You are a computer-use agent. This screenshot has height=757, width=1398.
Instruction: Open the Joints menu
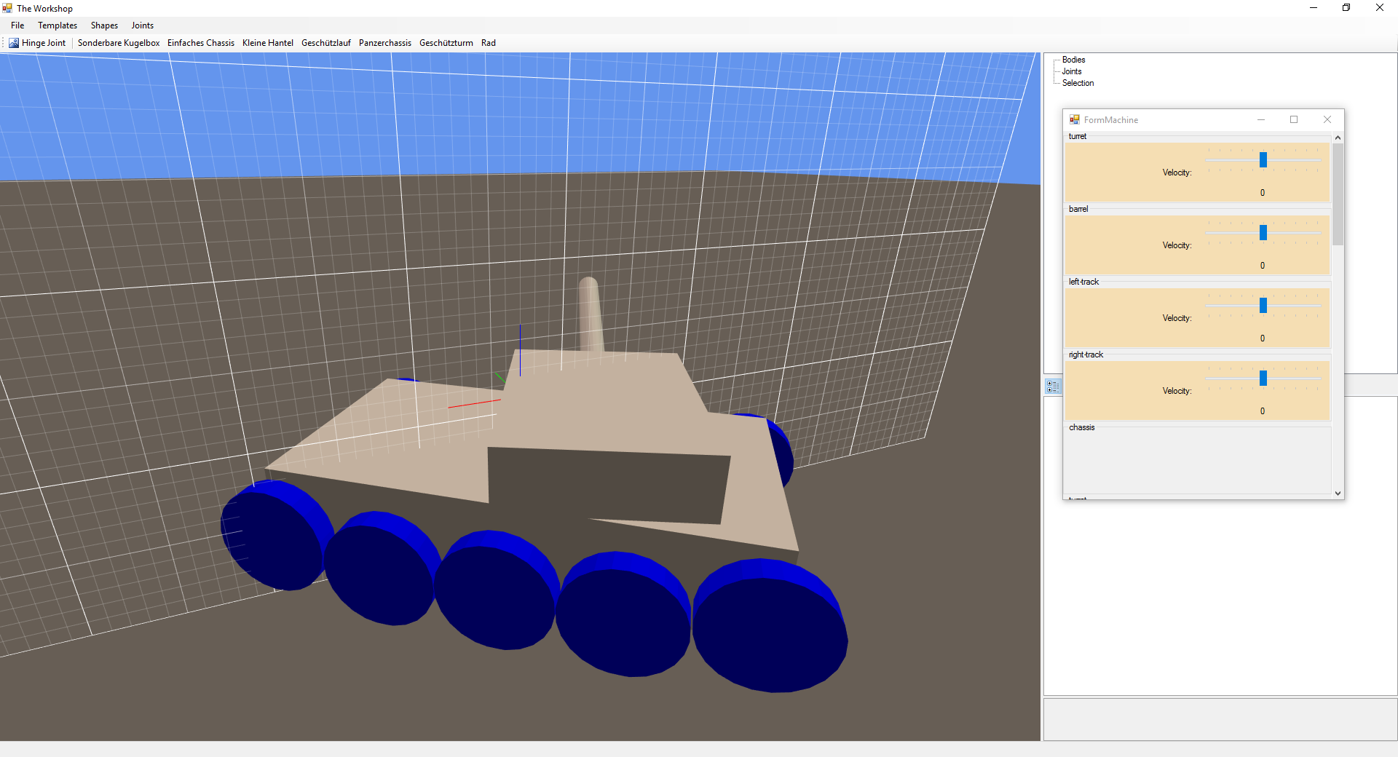coord(142,25)
